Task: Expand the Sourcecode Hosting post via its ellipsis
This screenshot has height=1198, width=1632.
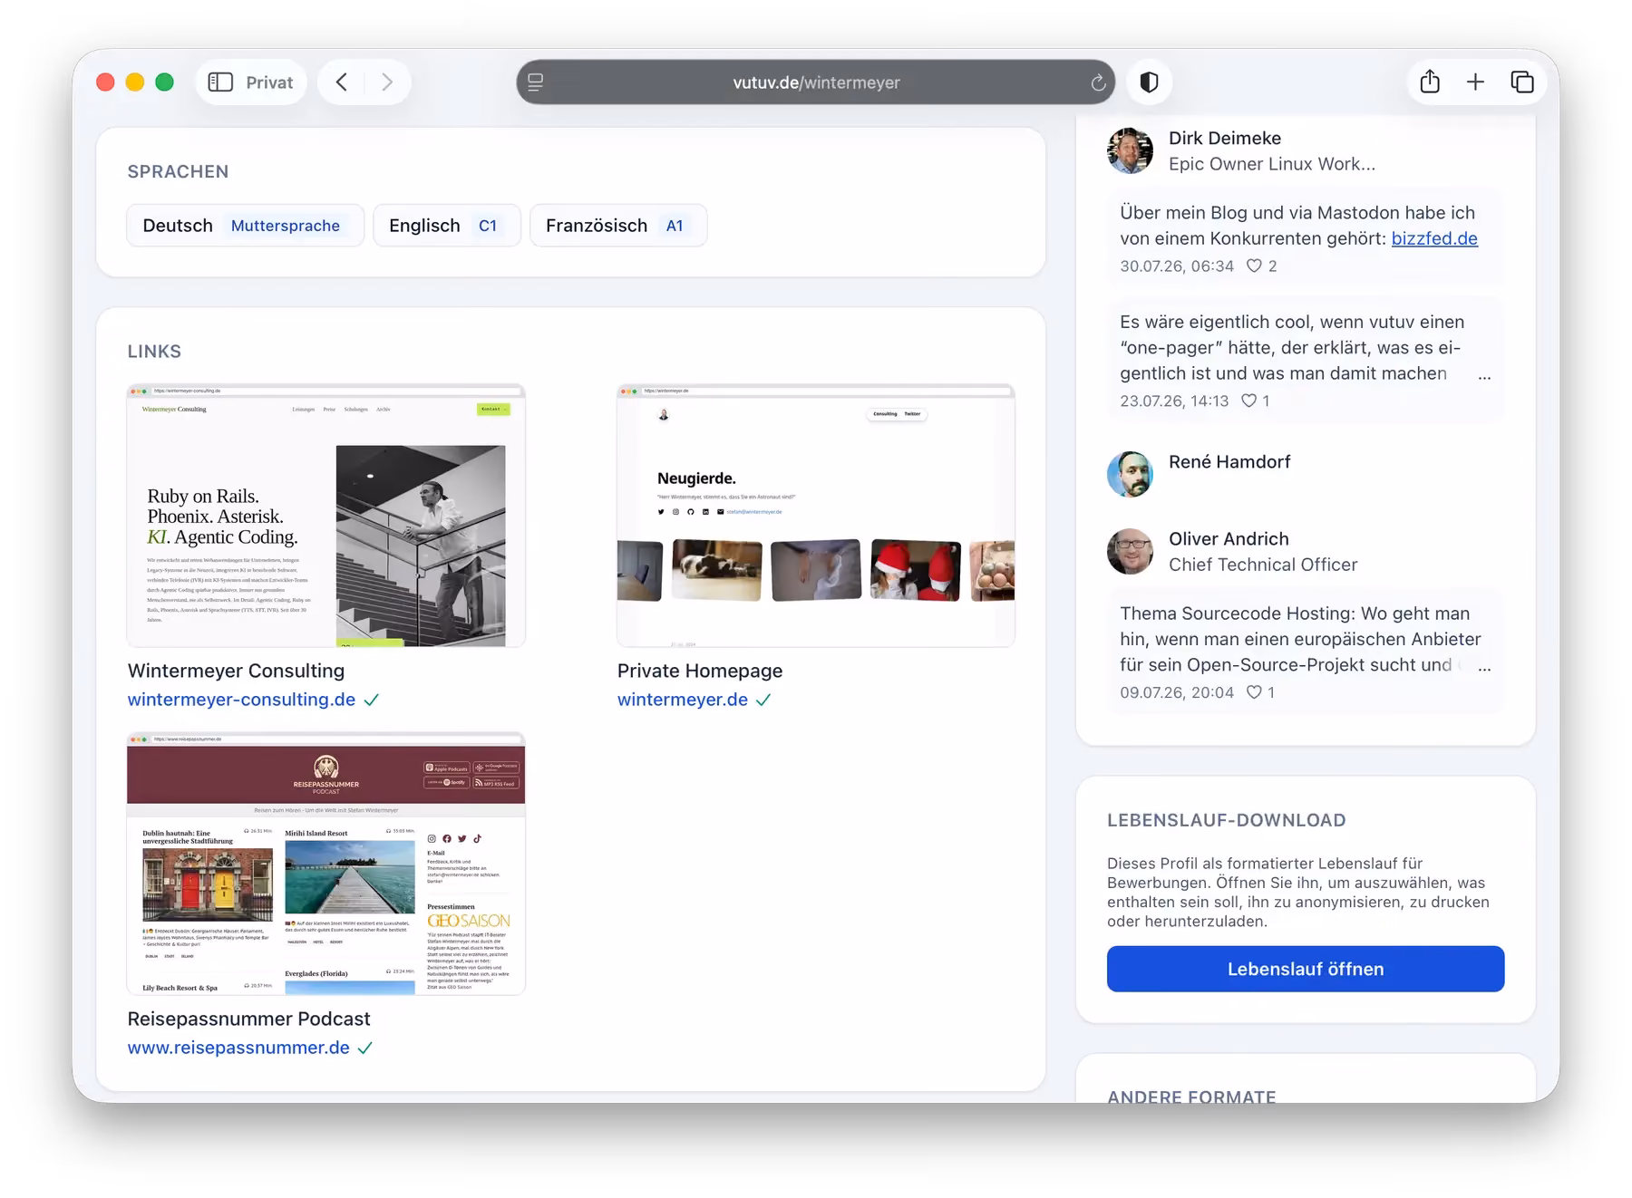Action: (1484, 668)
